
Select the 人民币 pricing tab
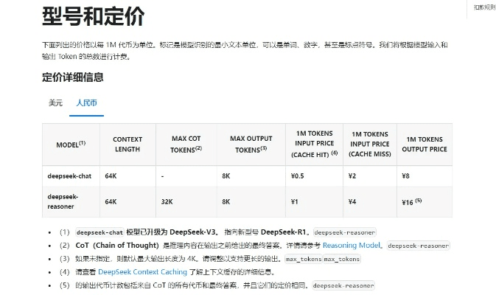pos(85,103)
